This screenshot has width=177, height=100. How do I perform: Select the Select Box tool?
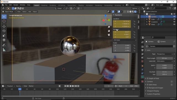4,17
